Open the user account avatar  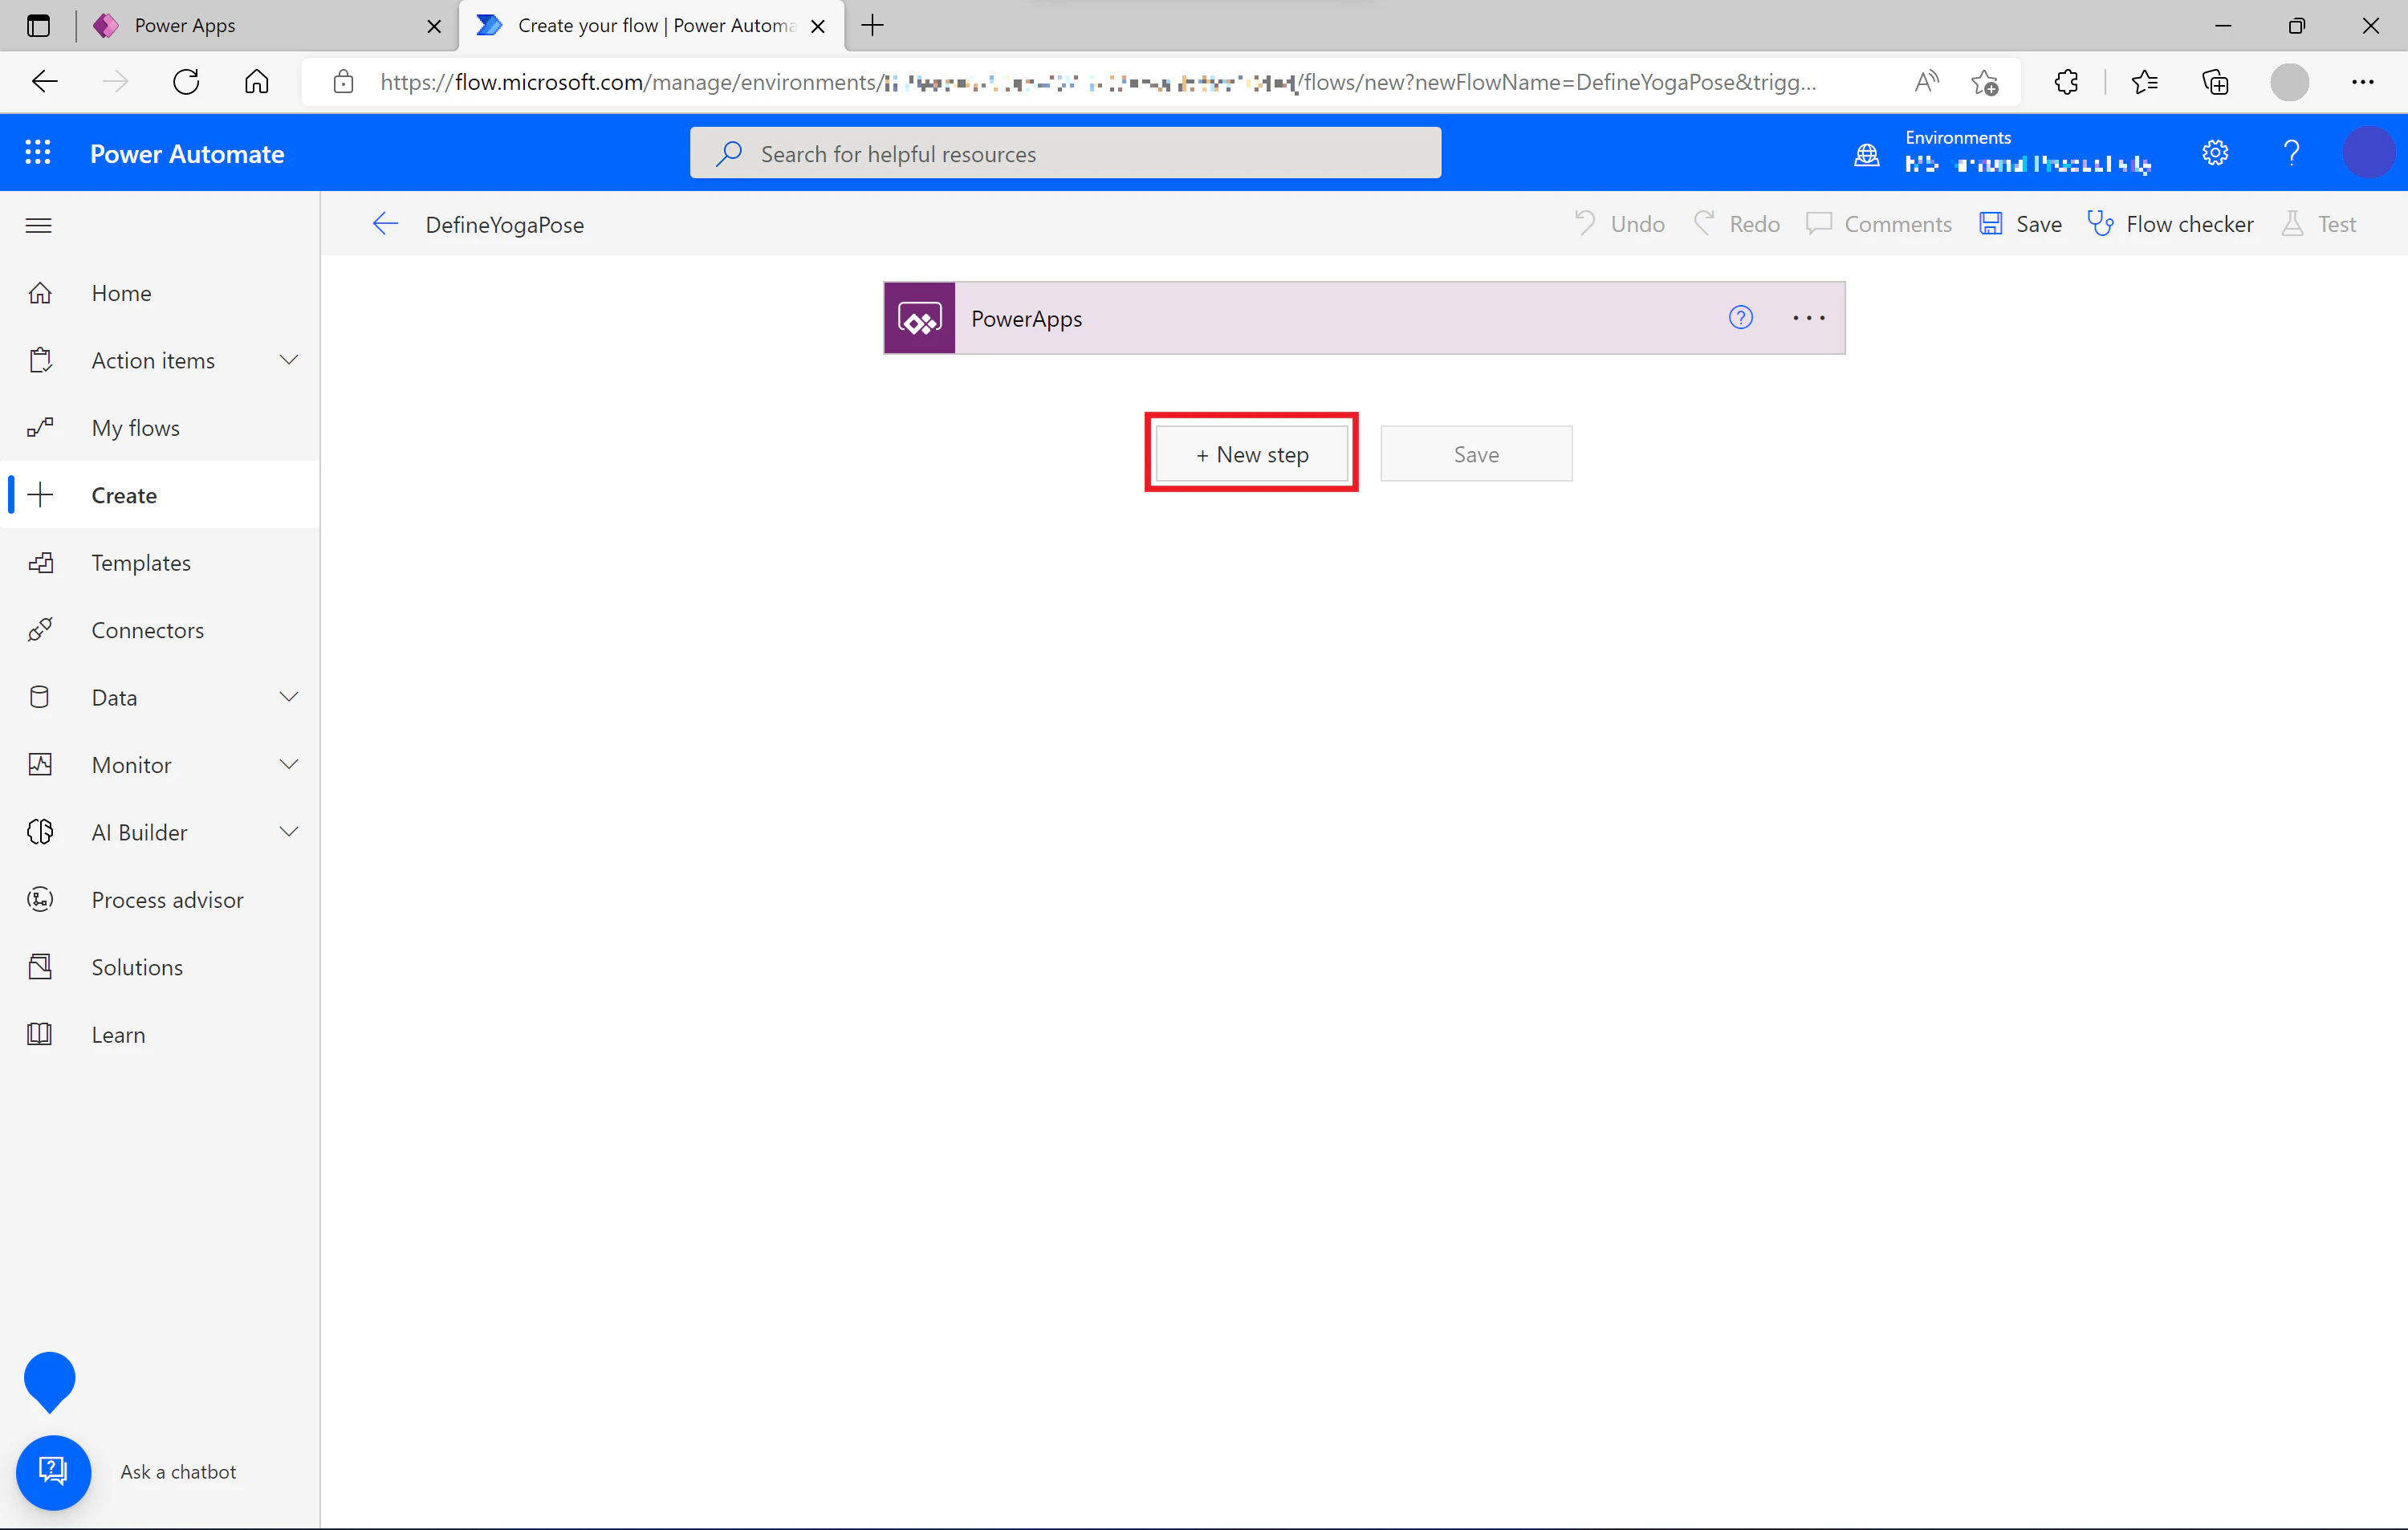point(2367,152)
